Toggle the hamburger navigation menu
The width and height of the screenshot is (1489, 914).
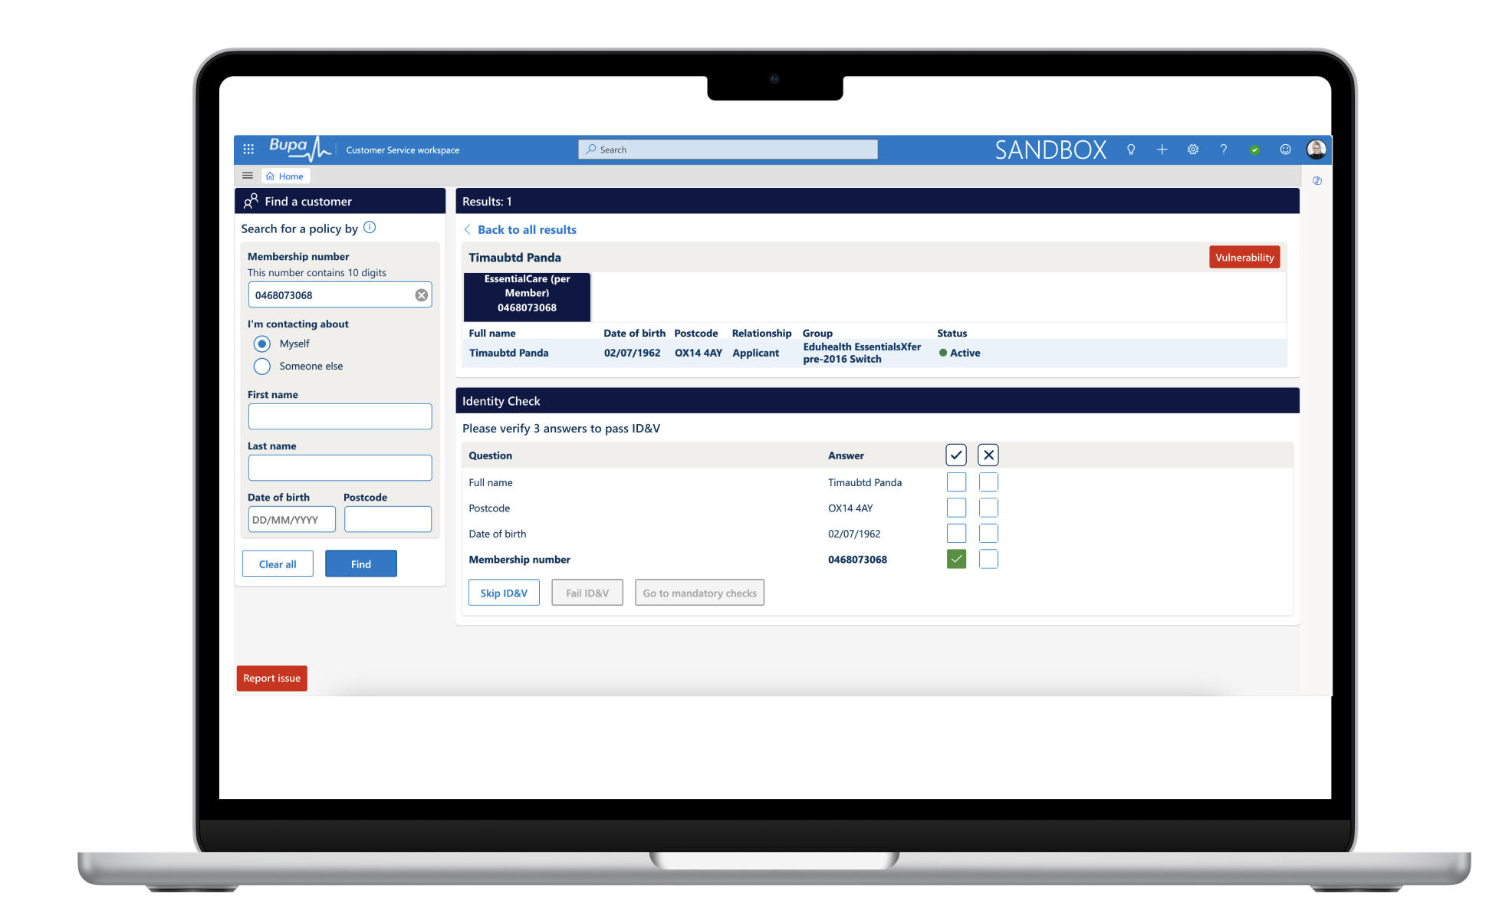(x=248, y=176)
